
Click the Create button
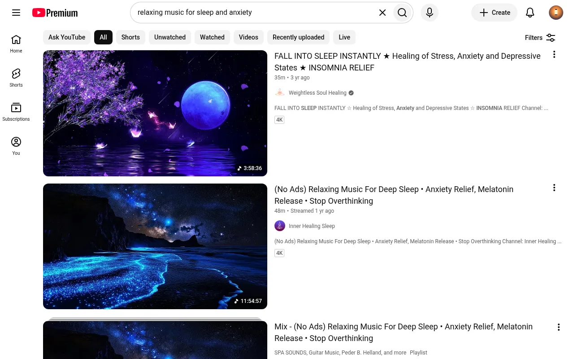494,13
